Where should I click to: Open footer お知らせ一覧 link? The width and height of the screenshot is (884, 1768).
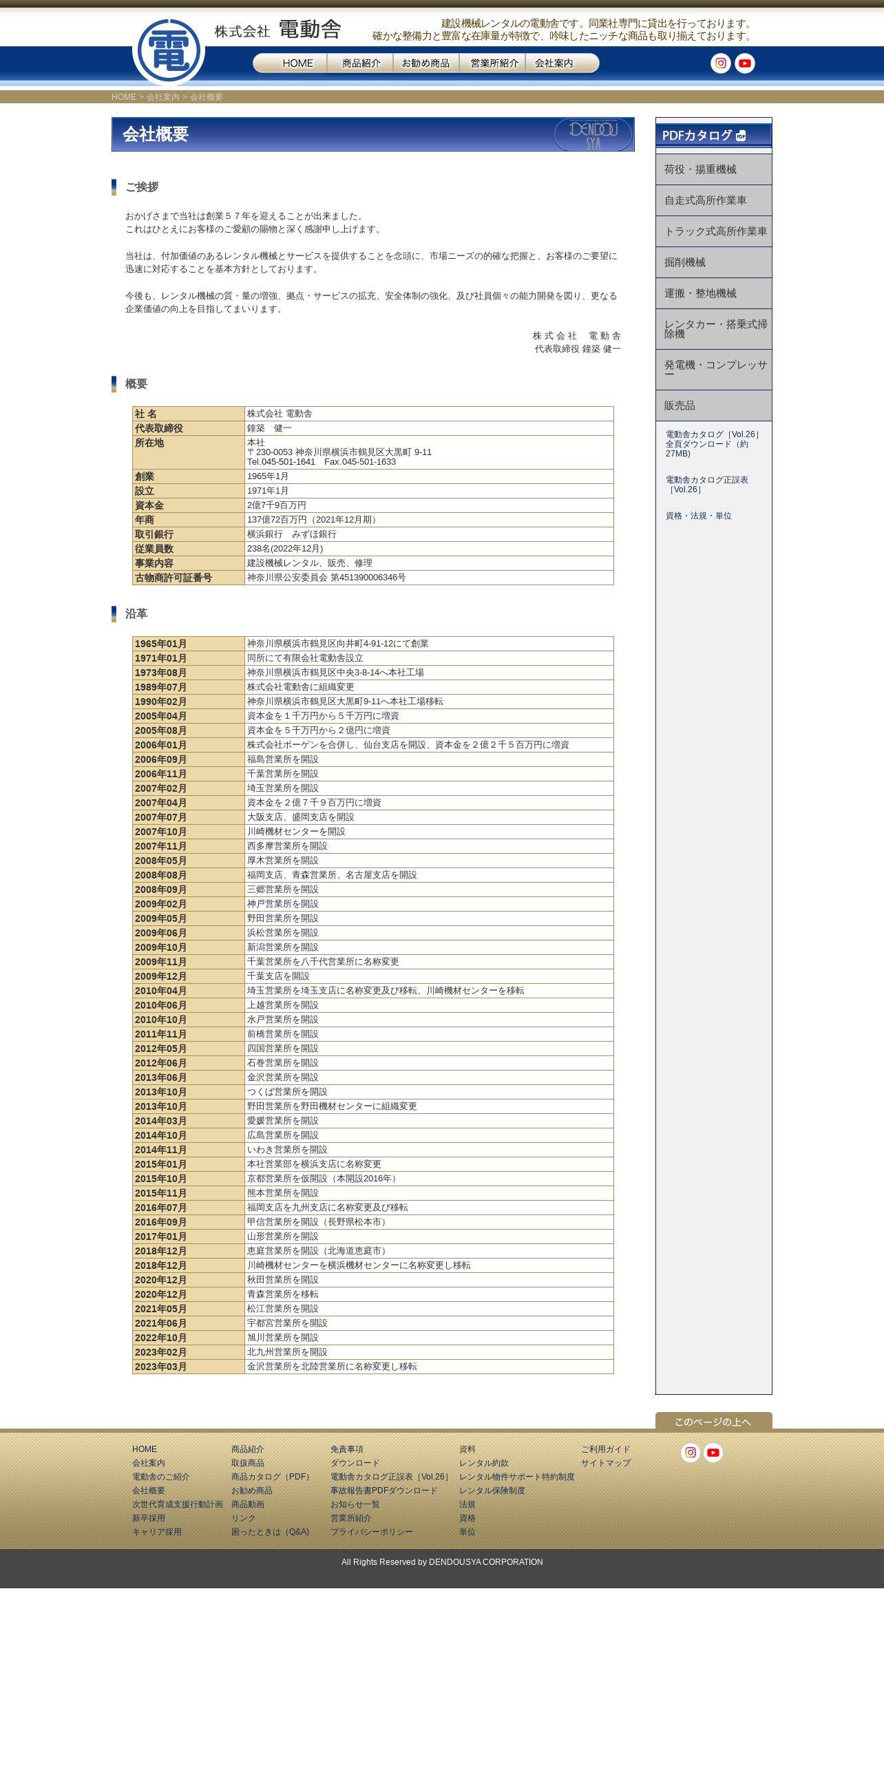355,1504
